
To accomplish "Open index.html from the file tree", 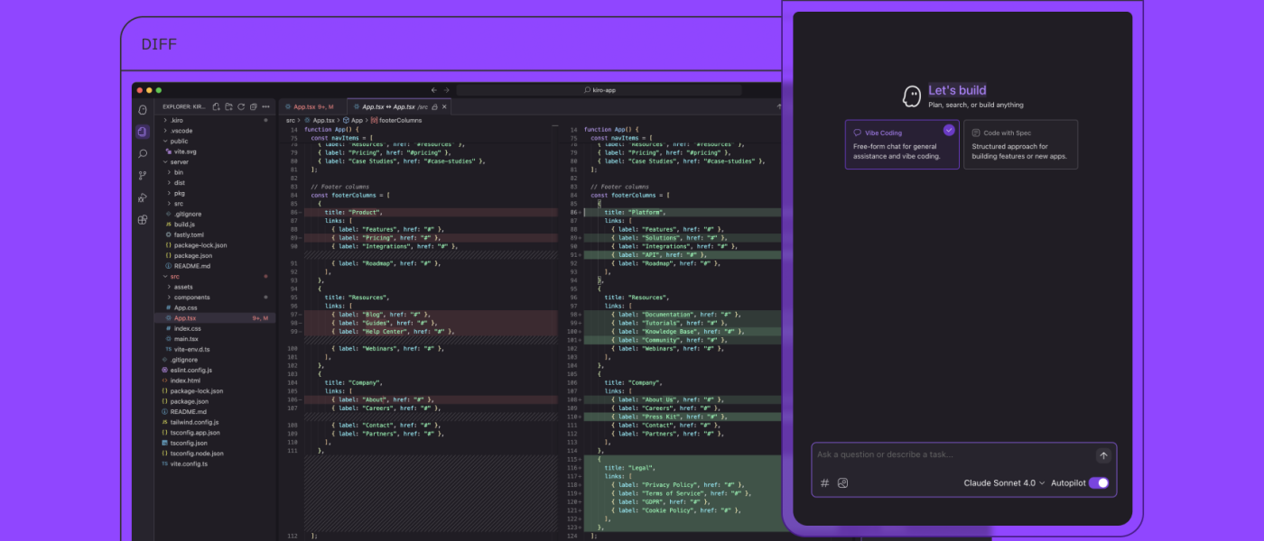I will (185, 381).
